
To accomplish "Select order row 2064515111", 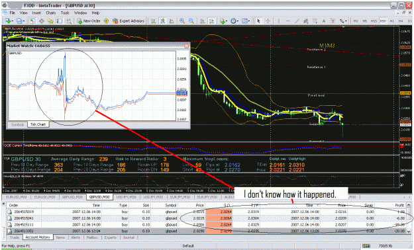I will [x=207, y=225].
